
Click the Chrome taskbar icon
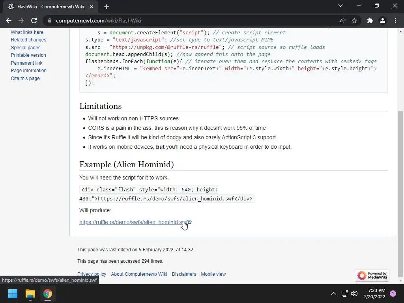click(48, 294)
